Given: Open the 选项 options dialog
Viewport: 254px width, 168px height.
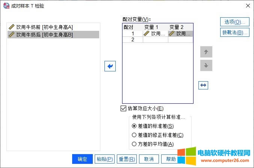Looking at the screenshot, I should click(x=235, y=21).
